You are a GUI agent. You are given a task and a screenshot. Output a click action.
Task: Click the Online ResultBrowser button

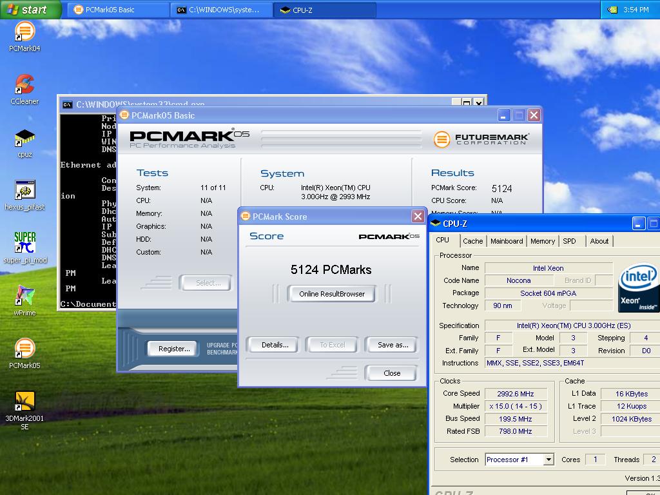(x=332, y=294)
